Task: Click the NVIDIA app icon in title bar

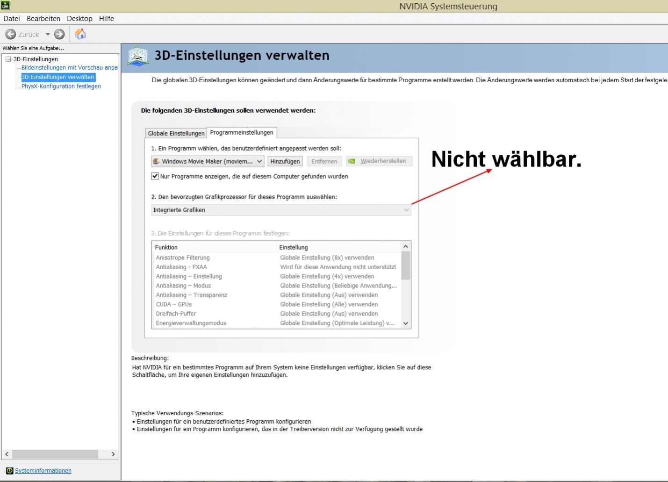Action: pyautogui.click(x=5, y=6)
